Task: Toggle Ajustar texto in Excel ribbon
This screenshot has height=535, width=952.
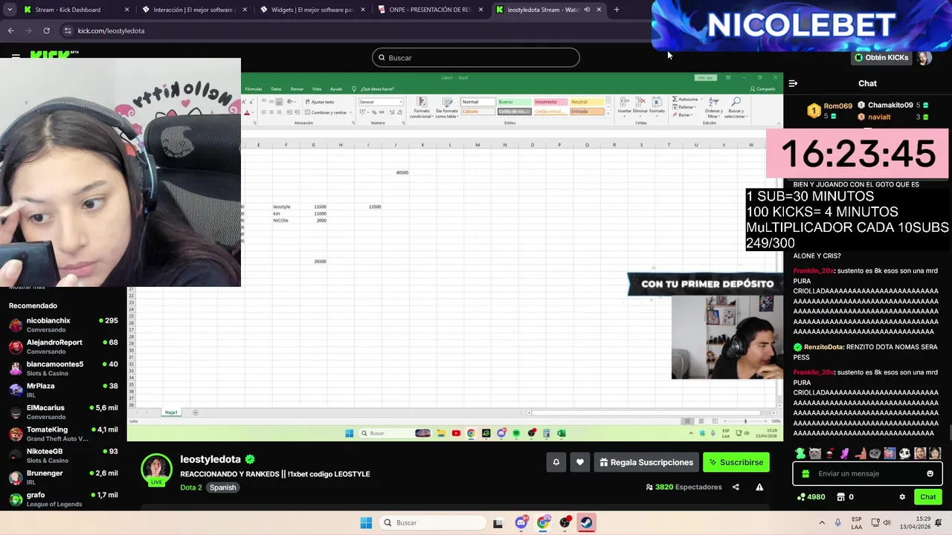Action: tap(320, 102)
